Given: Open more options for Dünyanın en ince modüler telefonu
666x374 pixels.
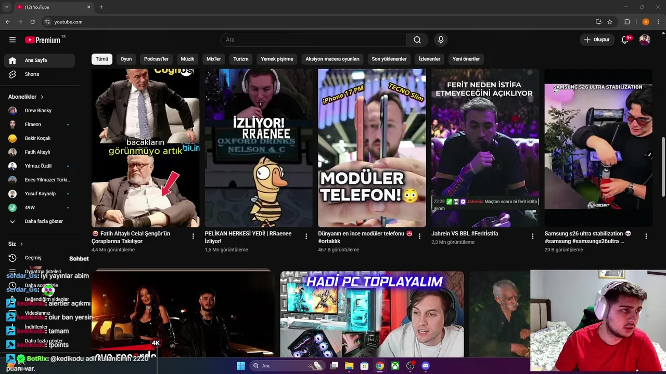Looking at the screenshot, I should [x=419, y=236].
